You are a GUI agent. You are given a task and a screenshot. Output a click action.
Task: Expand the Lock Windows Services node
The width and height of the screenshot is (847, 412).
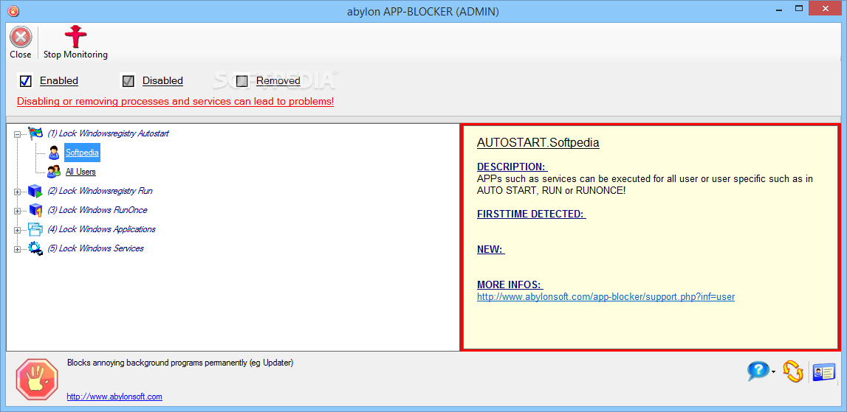coord(17,249)
